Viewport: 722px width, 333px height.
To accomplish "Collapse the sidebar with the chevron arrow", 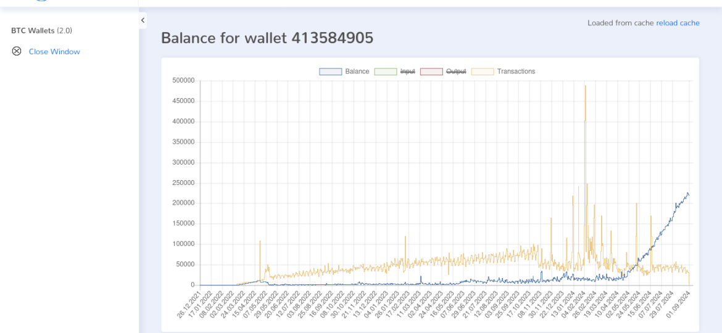I will click(143, 20).
